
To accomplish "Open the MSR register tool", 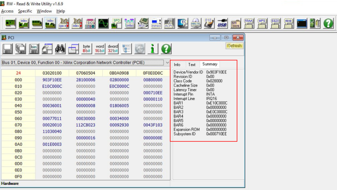I will [x=143, y=23].
